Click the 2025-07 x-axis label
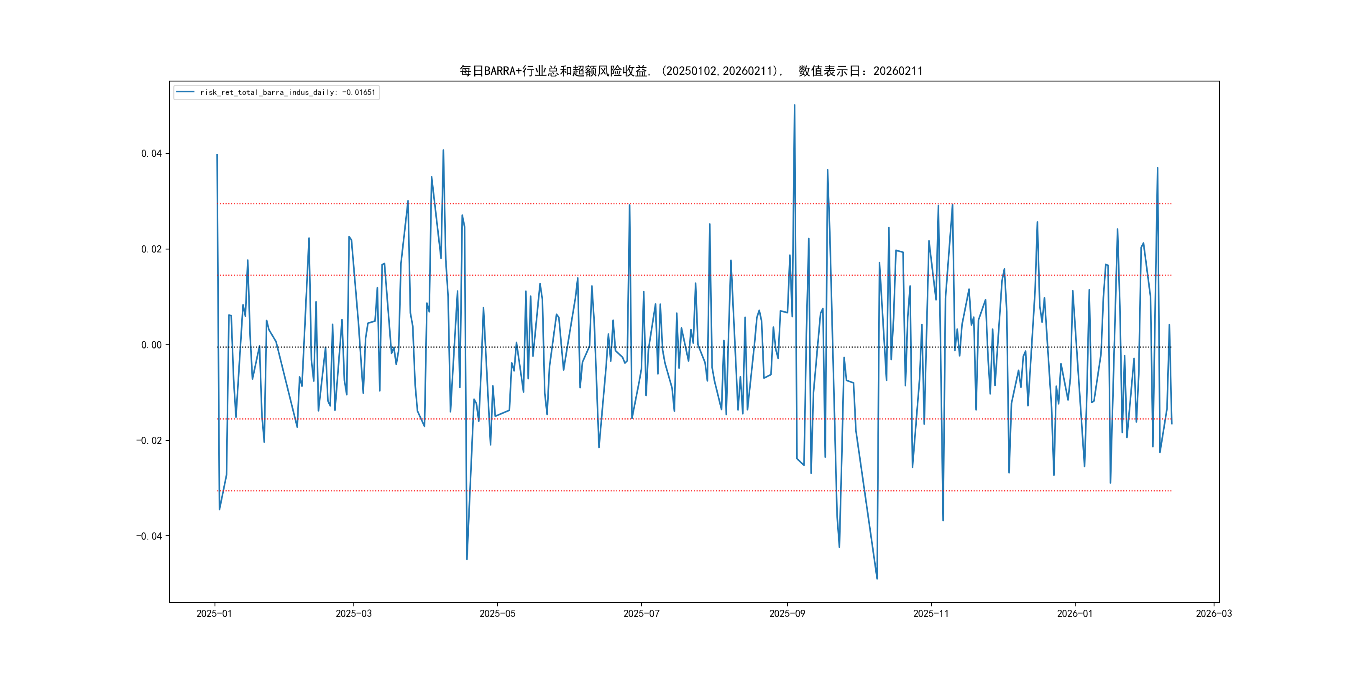 tap(641, 613)
